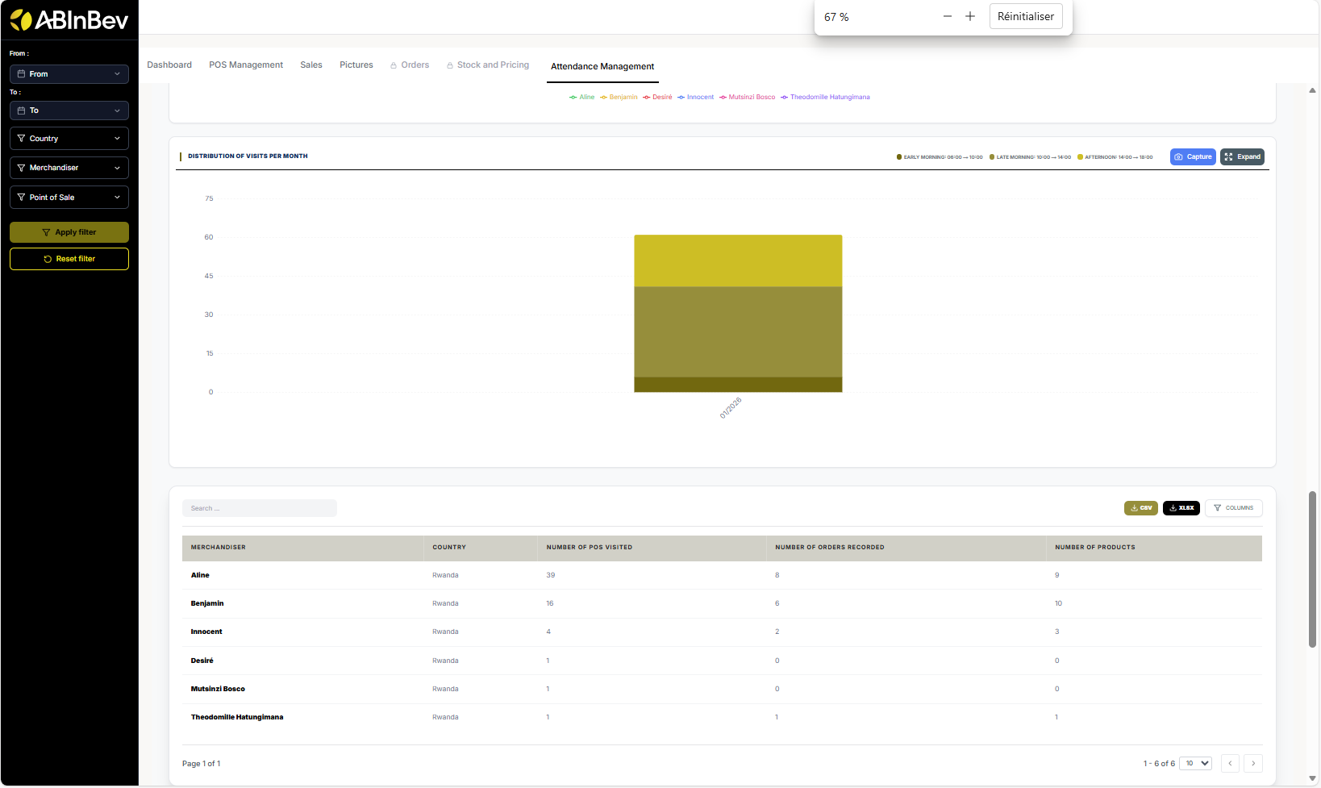Viewport: 1321px width, 788px height.
Task: Zoom in with the plus icon
Action: click(970, 17)
